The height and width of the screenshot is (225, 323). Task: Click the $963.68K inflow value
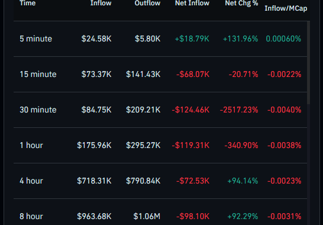tap(94, 216)
